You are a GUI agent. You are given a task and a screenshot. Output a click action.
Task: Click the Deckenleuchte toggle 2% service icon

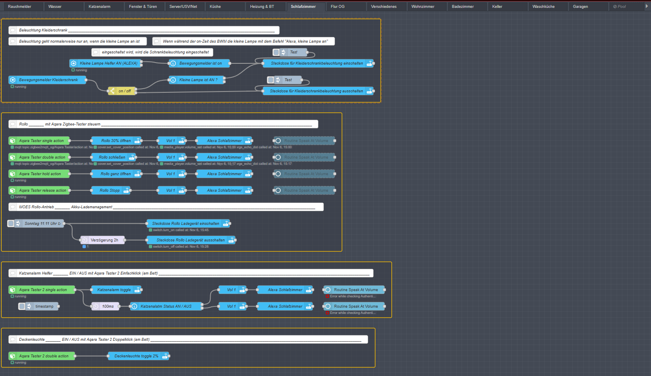pos(165,356)
